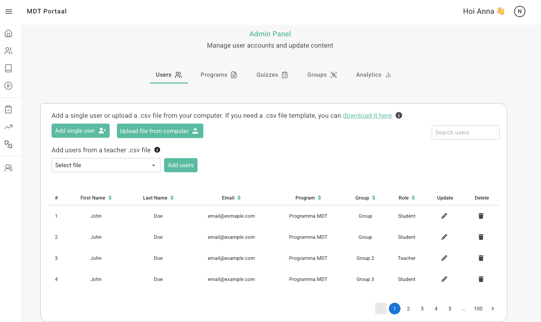Sort table by First Name
The width and height of the screenshot is (541, 322).
[x=110, y=198]
